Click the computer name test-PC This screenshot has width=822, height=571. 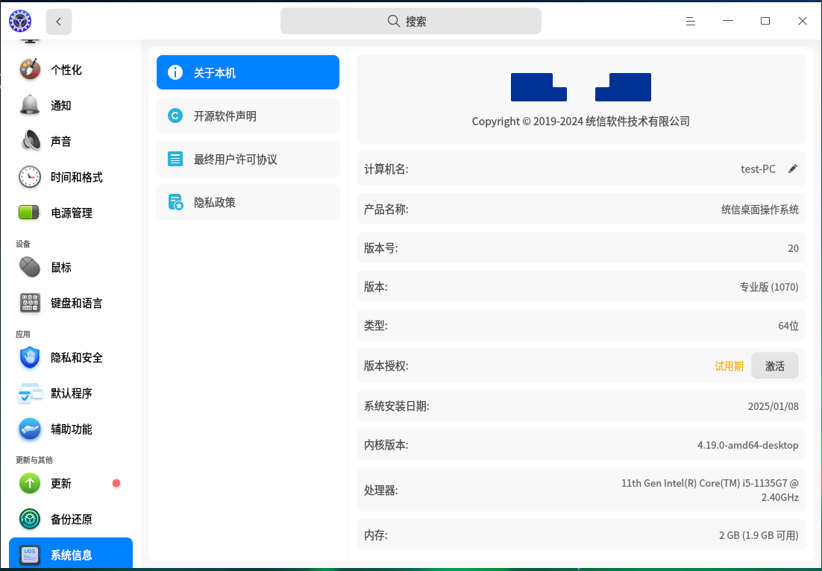758,168
